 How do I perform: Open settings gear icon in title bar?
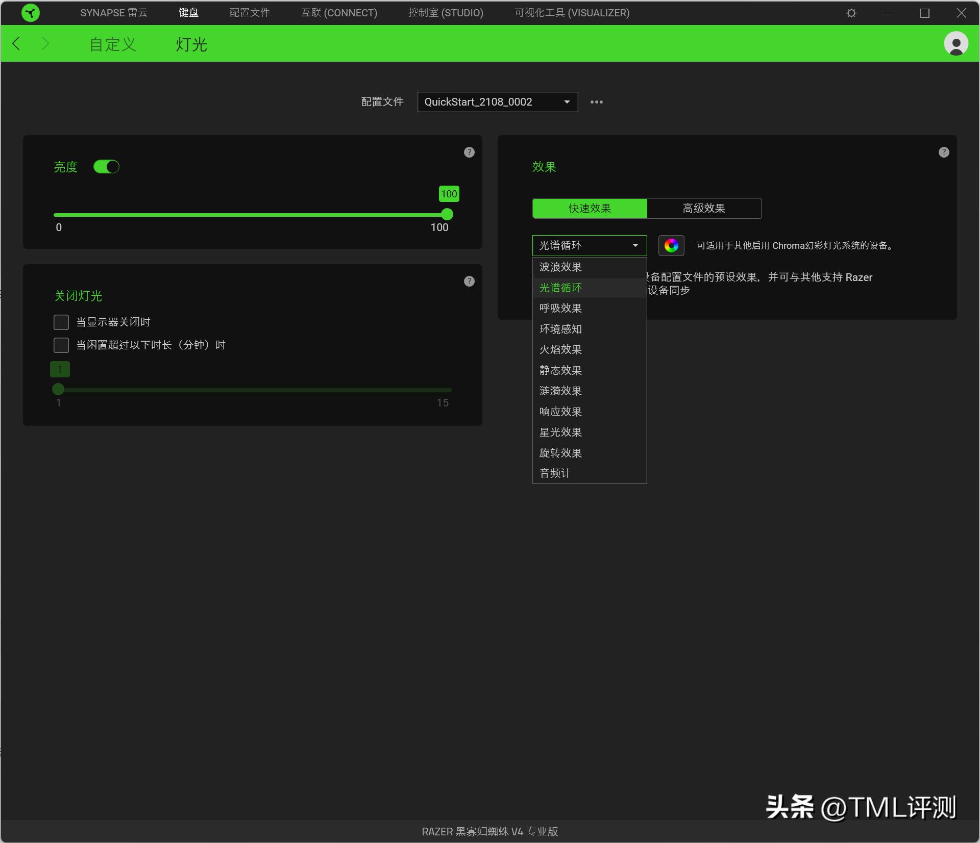point(851,13)
